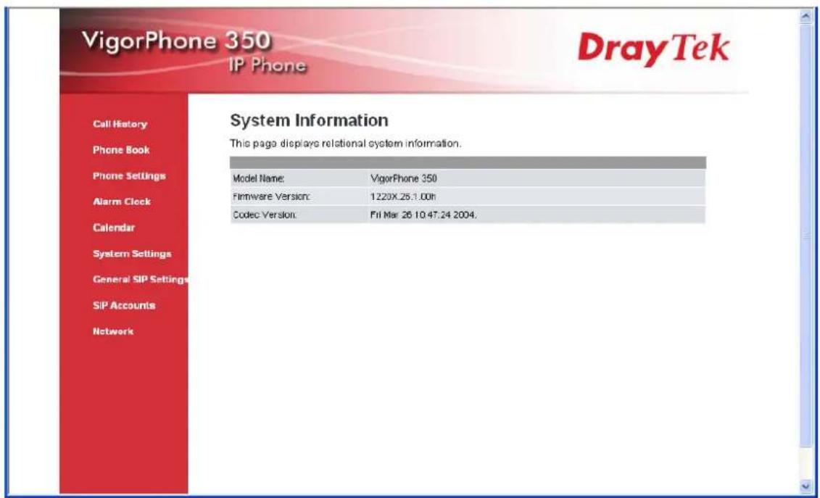Screen dimensions: 820x498
Task: Open the Call History page
Action: click(120, 124)
